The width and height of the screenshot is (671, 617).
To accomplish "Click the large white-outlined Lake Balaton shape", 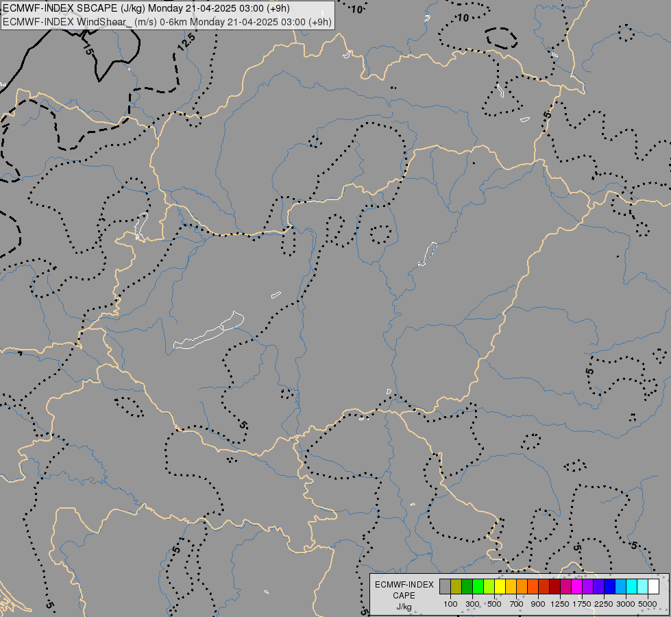I will point(209,330).
